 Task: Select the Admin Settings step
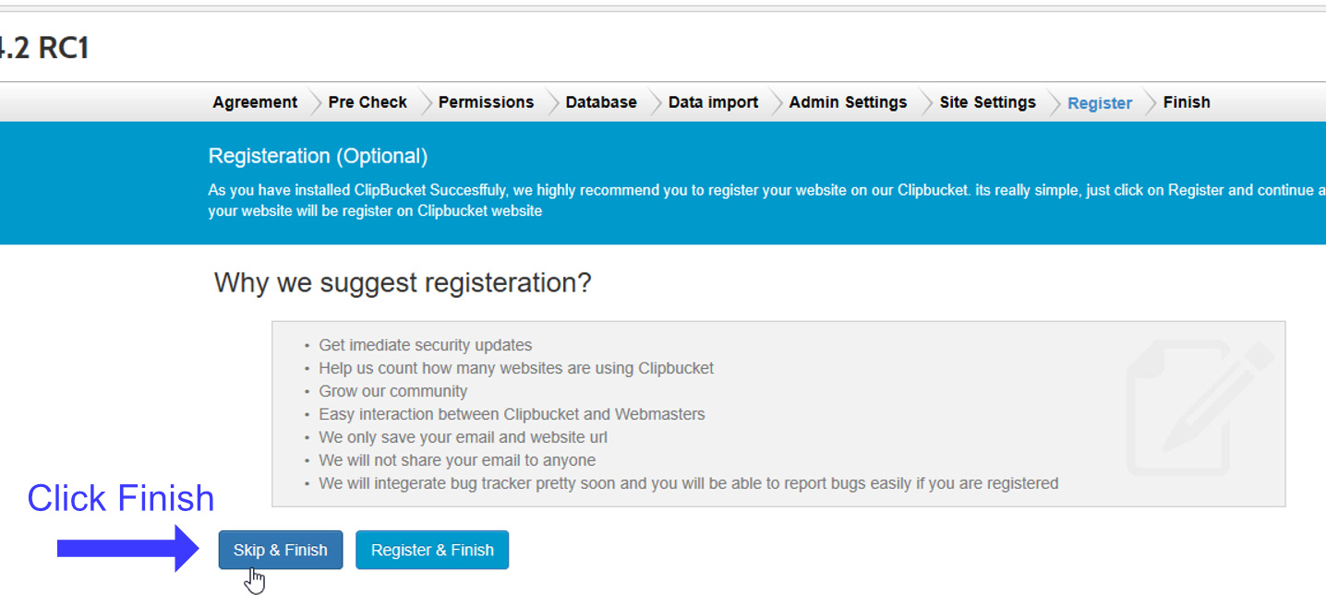point(848,102)
